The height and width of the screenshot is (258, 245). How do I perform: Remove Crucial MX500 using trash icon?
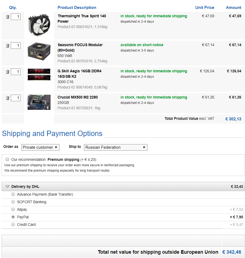(x=8, y=98)
